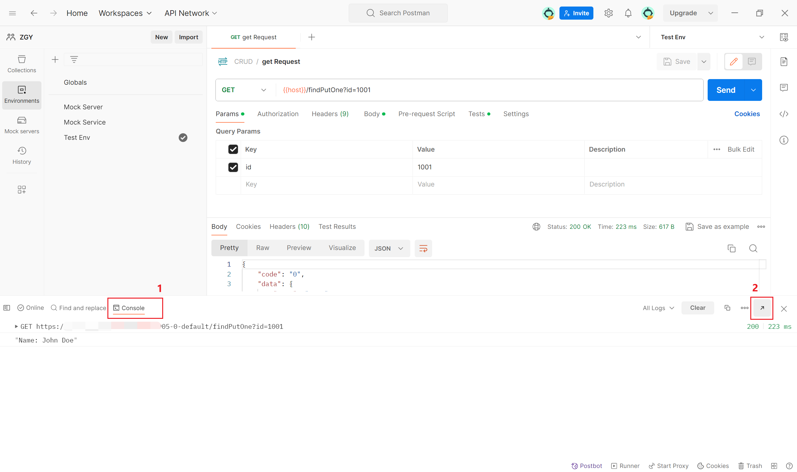Open the Collections sidebar panel
This screenshot has width=797, height=472.
tap(21, 64)
